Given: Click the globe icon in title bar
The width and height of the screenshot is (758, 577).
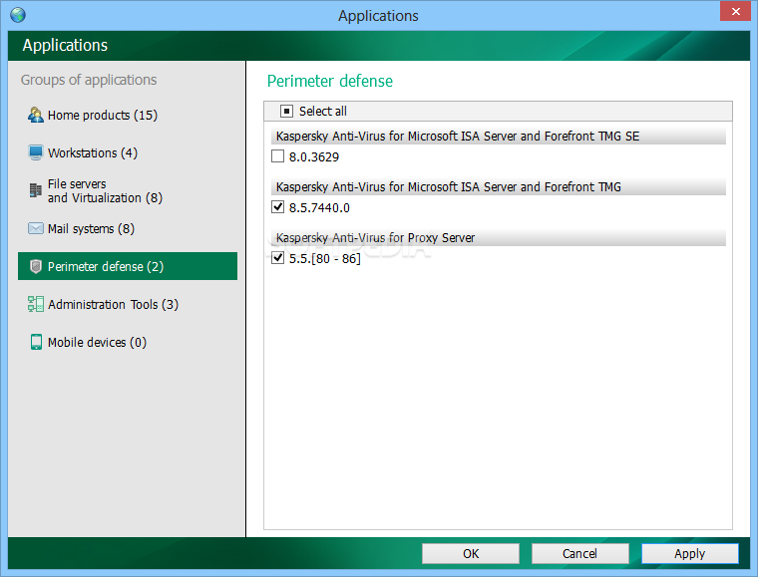Looking at the screenshot, I should [18, 15].
